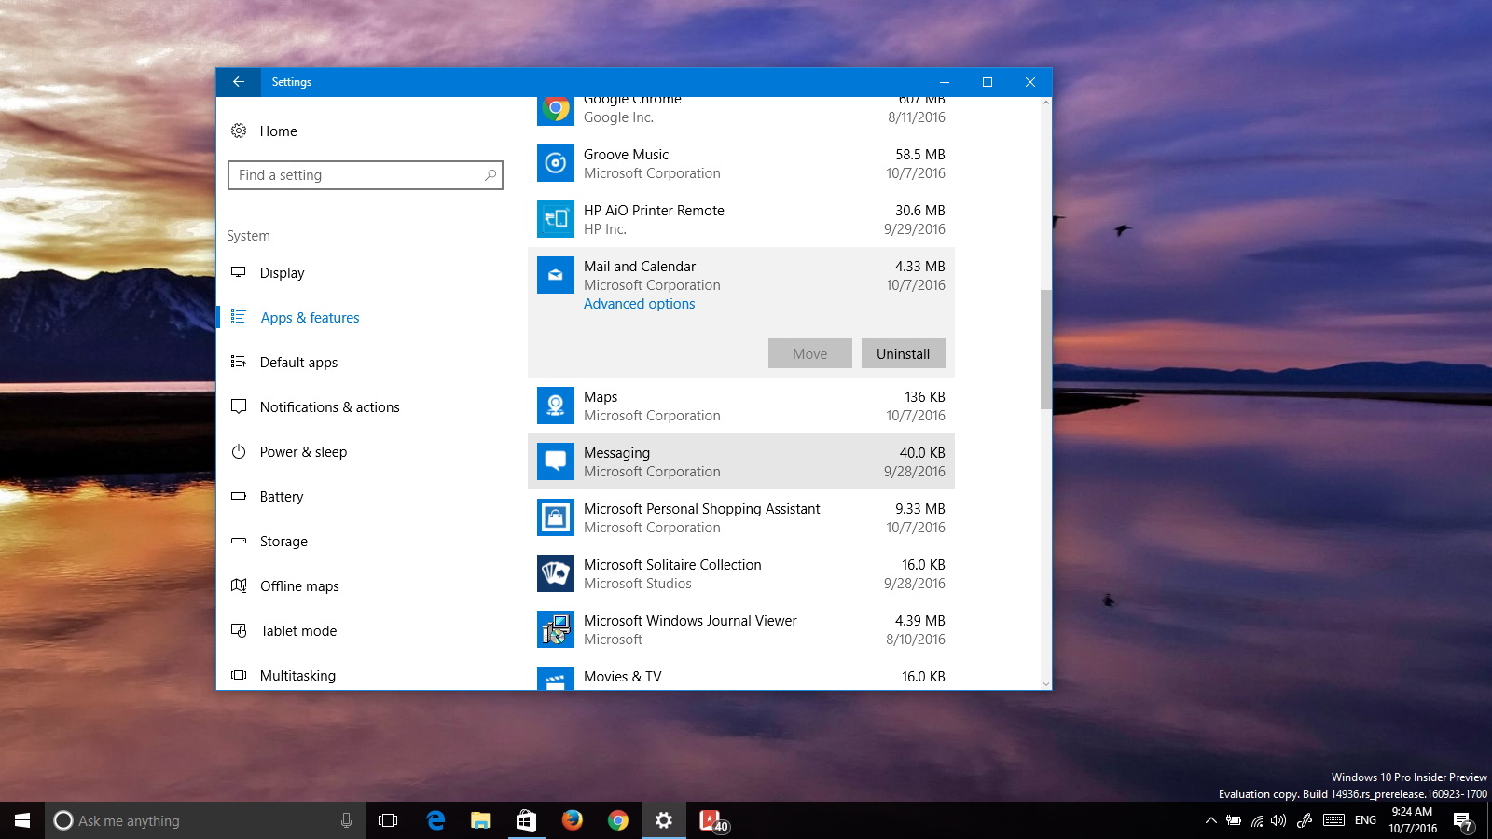Click the Google Chrome app list icon
The height and width of the screenshot is (839, 1492).
tap(556, 111)
